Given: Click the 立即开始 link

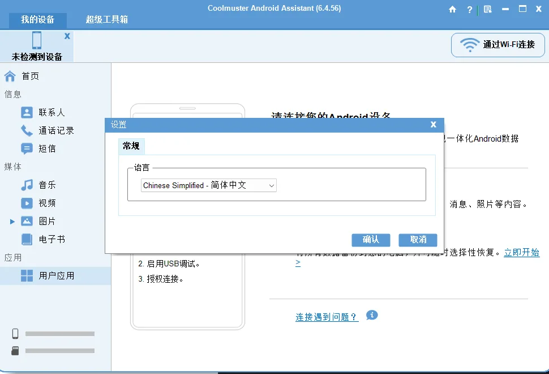Looking at the screenshot, I should point(521,252).
